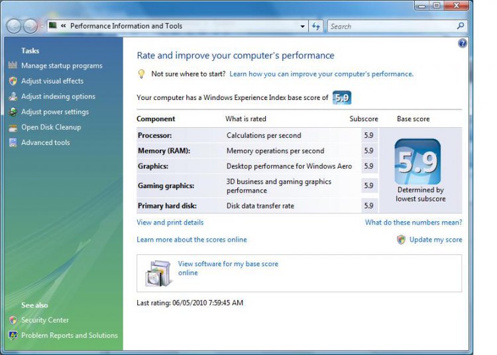The width and height of the screenshot is (497, 355).
Task: Click the shield icon next to Update my score
Action: click(401, 239)
